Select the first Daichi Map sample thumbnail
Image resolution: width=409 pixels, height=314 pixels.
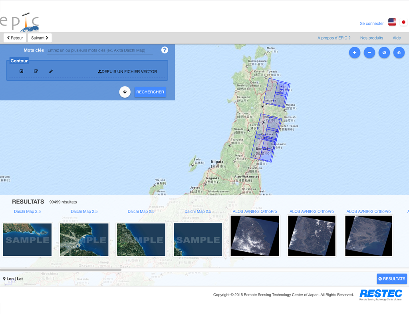[x=28, y=239]
